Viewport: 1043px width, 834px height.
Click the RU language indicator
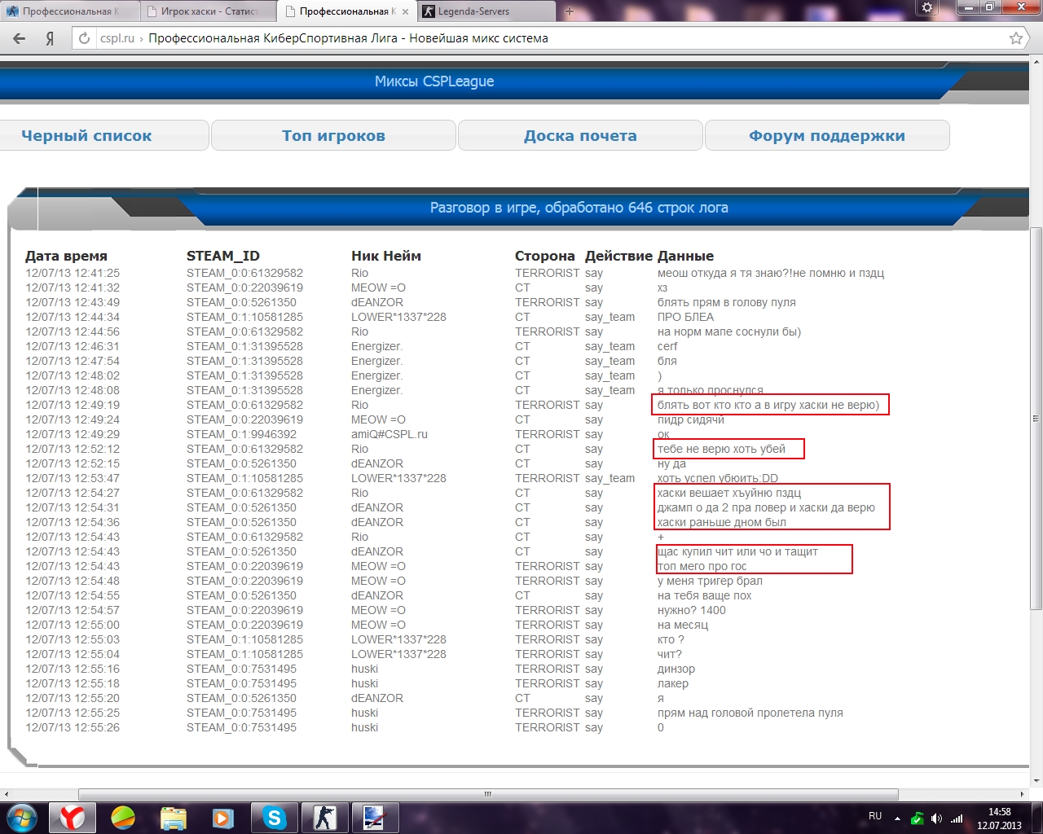pos(875,816)
